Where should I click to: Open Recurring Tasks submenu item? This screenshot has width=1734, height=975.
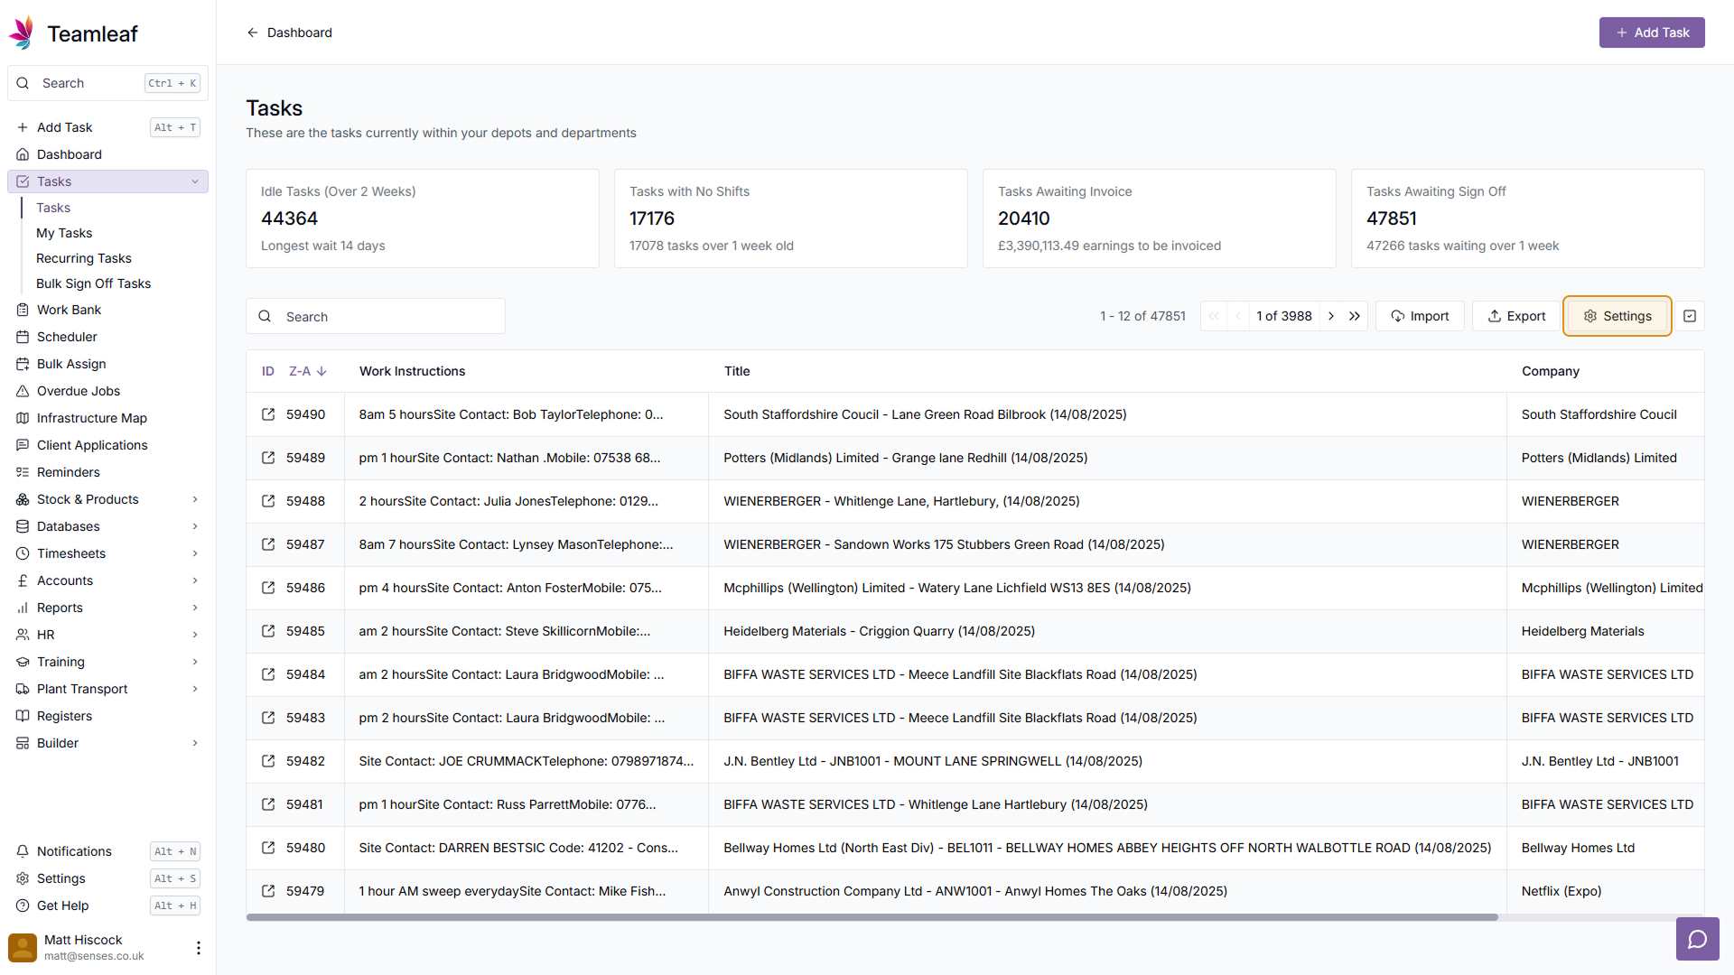(84, 258)
